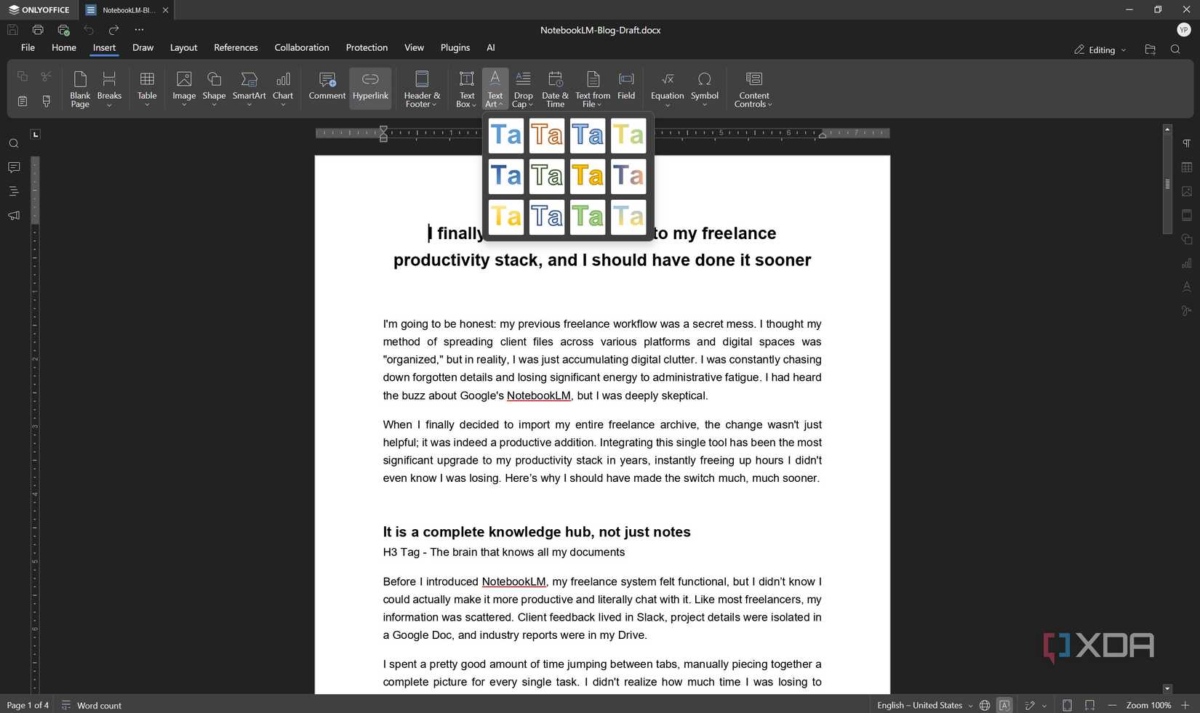This screenshot has height=713, width=1200.
Task: Open paragraph settings in the right sidebar
Action: pyautogui.click(x=1186, y=143)
